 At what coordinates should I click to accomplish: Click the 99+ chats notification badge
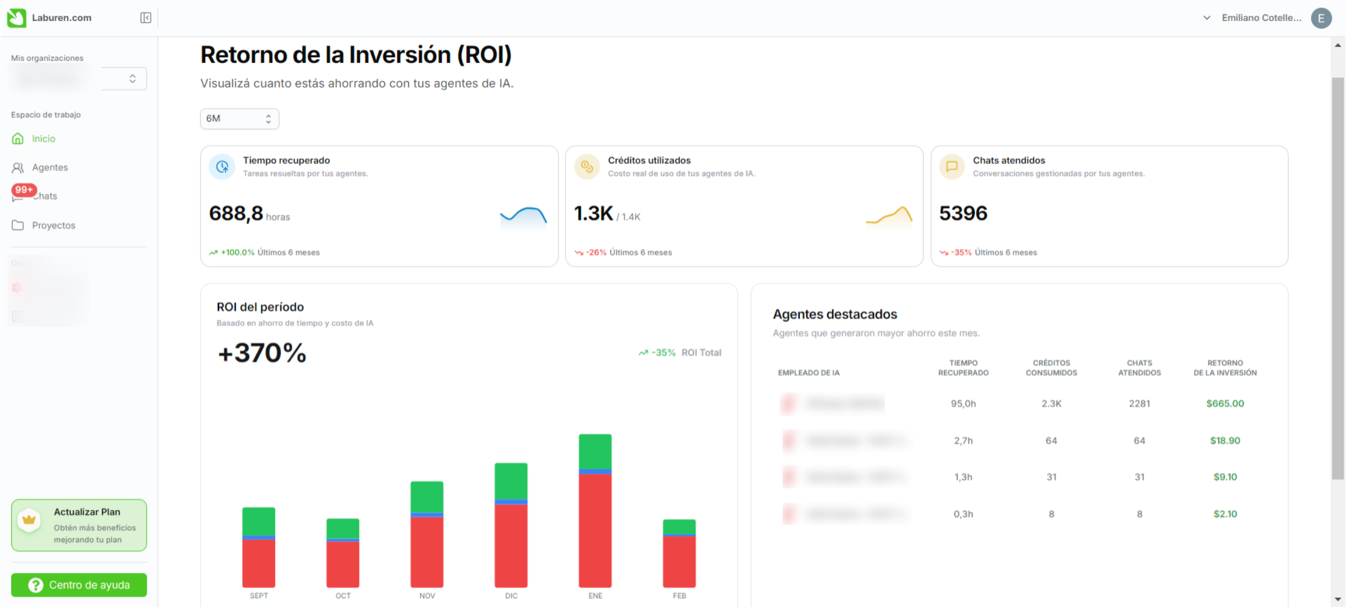24,190
